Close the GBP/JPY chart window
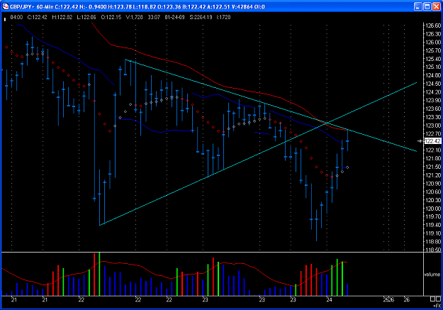The height and width of the screenshot is (310, 443). (x=437, y=6)
